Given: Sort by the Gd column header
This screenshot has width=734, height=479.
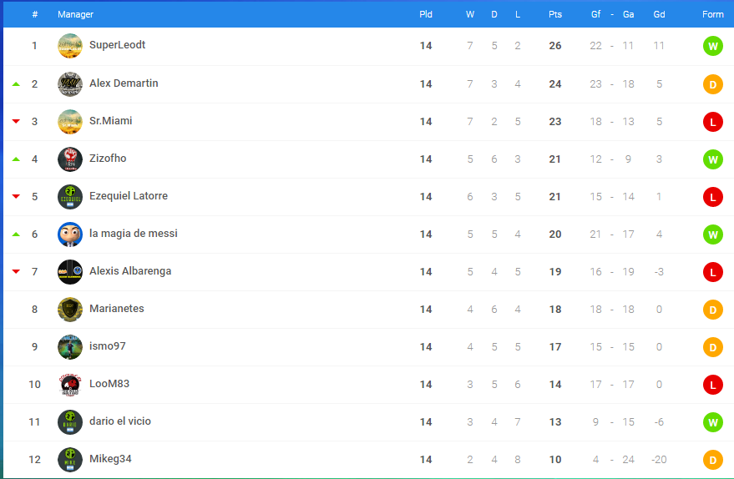Looking at the screenshot, I should 659,14.
